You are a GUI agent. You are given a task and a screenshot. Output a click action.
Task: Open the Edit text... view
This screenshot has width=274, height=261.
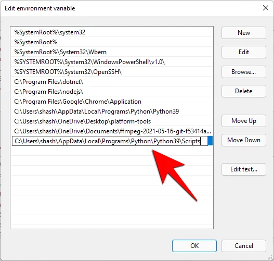pyautogui.click(x=244, y=169)
